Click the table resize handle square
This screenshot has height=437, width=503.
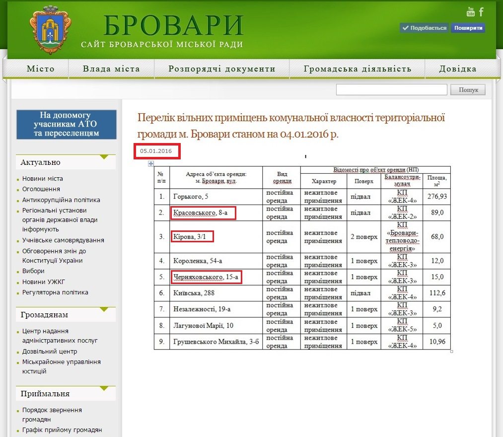point(452,352)
